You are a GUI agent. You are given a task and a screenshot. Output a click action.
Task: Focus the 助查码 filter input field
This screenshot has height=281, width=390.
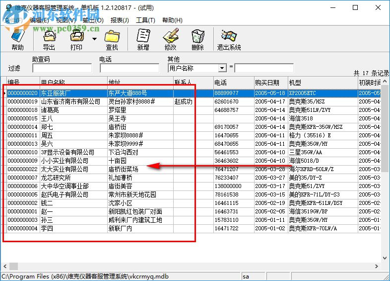62,68
